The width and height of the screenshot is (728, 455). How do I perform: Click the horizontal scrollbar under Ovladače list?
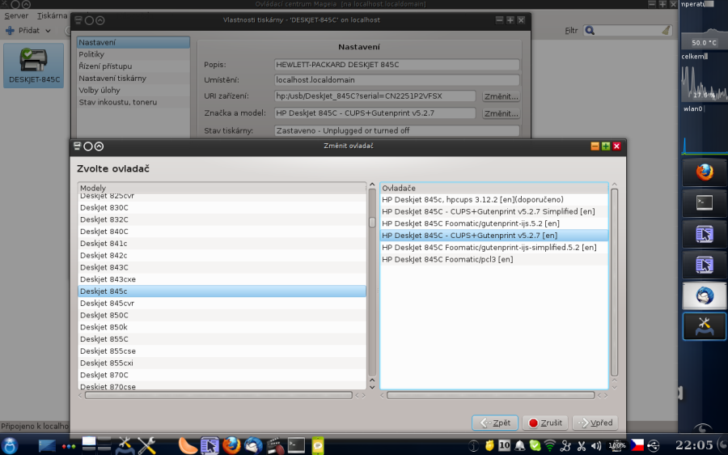[x=490, y=396]
